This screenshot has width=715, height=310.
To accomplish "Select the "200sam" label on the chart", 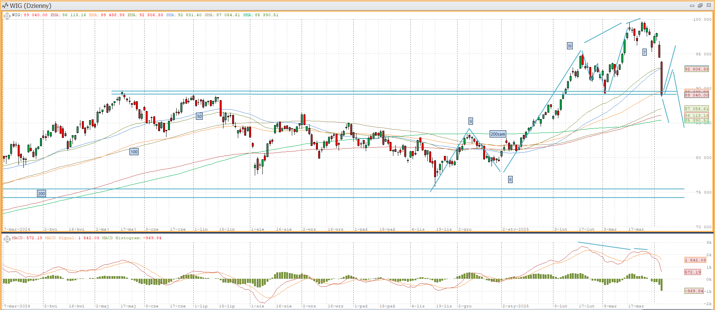I will tap(498, 134).
